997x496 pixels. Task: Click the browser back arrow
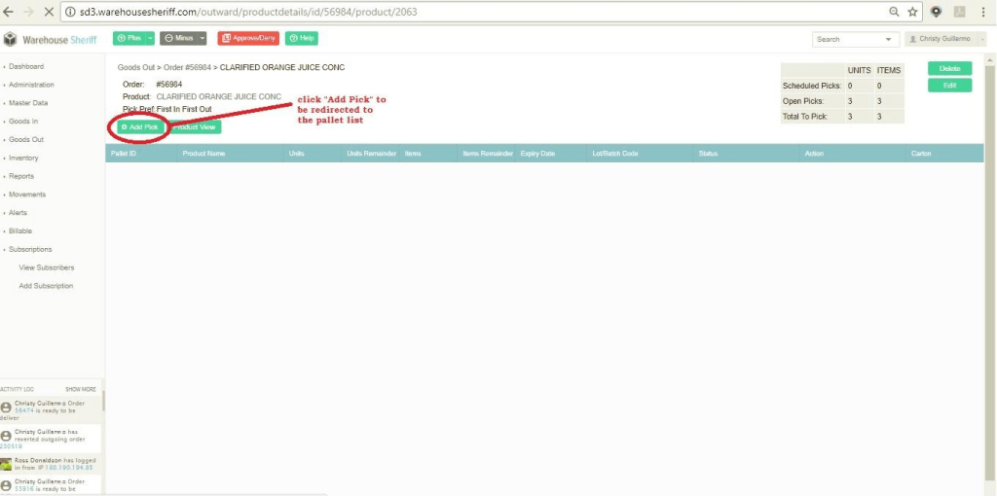coord(10,12)
